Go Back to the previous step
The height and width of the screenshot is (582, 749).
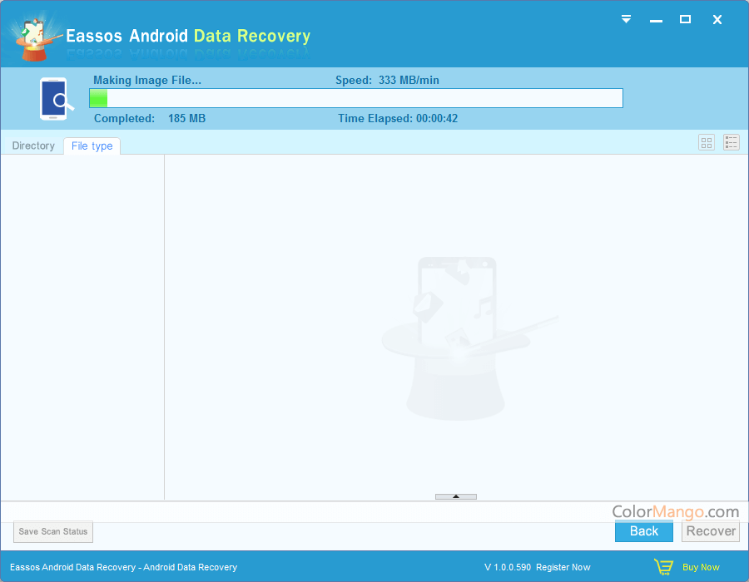[643, 531]
